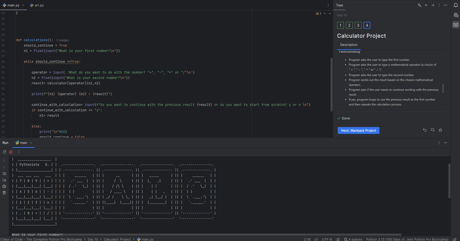Click the console vertical scrollbar
Image resolution: width=460 pixels, height=241 pixels.
449,181
